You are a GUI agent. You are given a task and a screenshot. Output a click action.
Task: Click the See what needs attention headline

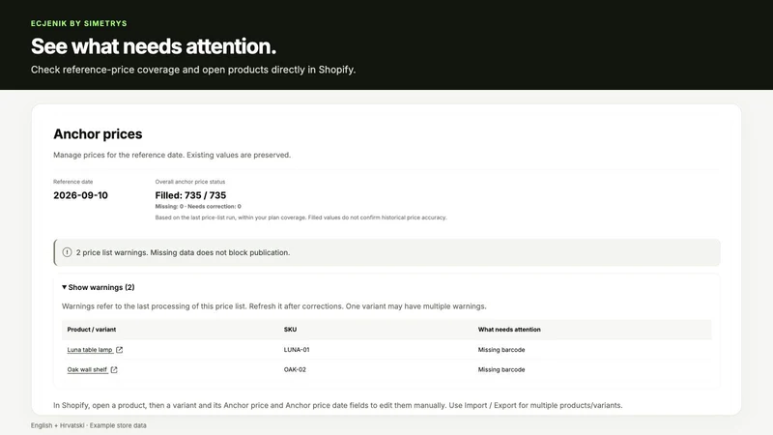click(x=154, y=46)
